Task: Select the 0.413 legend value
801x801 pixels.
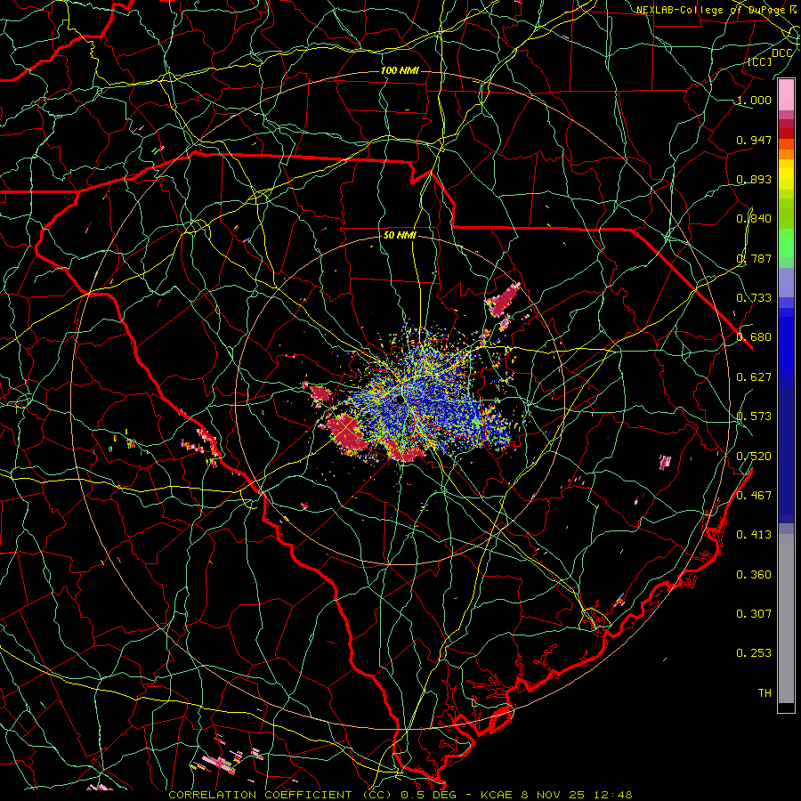Action: coord(754,535)
